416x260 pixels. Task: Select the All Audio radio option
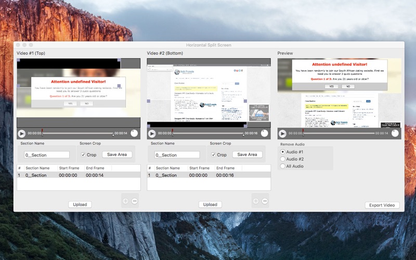282,166
